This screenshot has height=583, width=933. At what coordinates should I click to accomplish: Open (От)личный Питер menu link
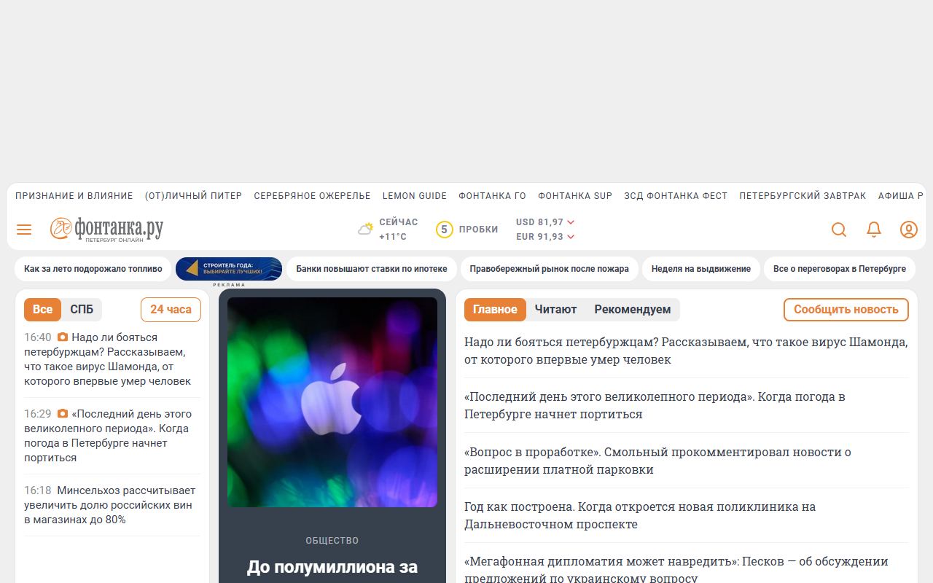coord(193,196)
